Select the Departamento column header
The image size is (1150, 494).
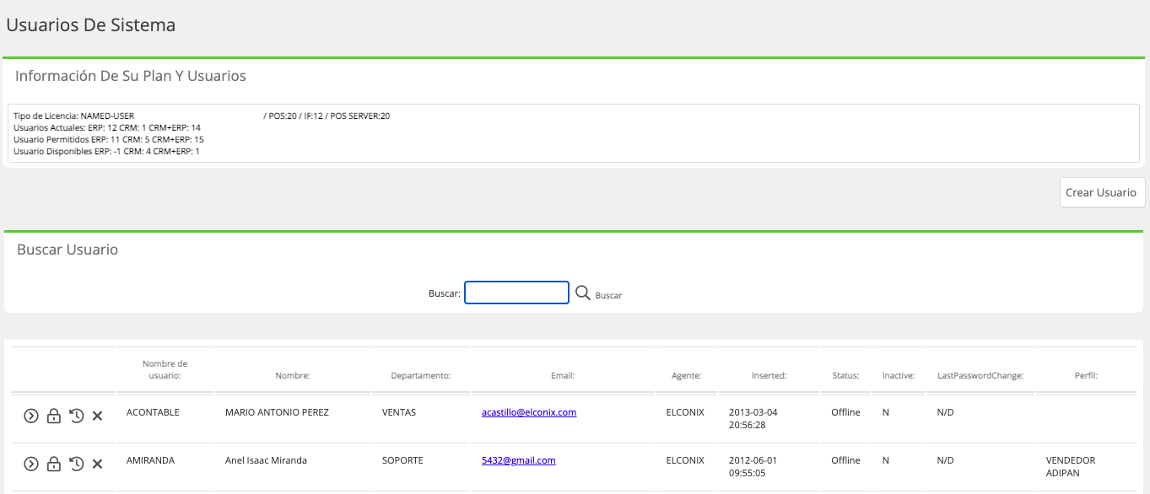click(x=420, y=375)
